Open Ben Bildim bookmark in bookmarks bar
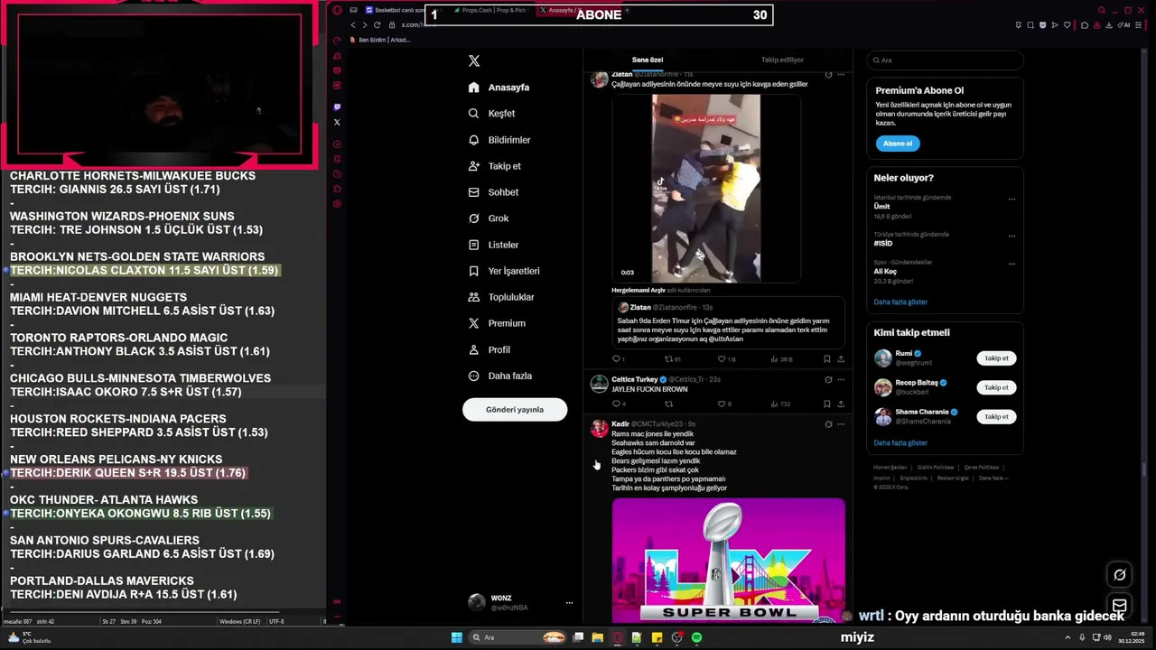Screen dimensions: 1156x650 (x=380, y=40)
